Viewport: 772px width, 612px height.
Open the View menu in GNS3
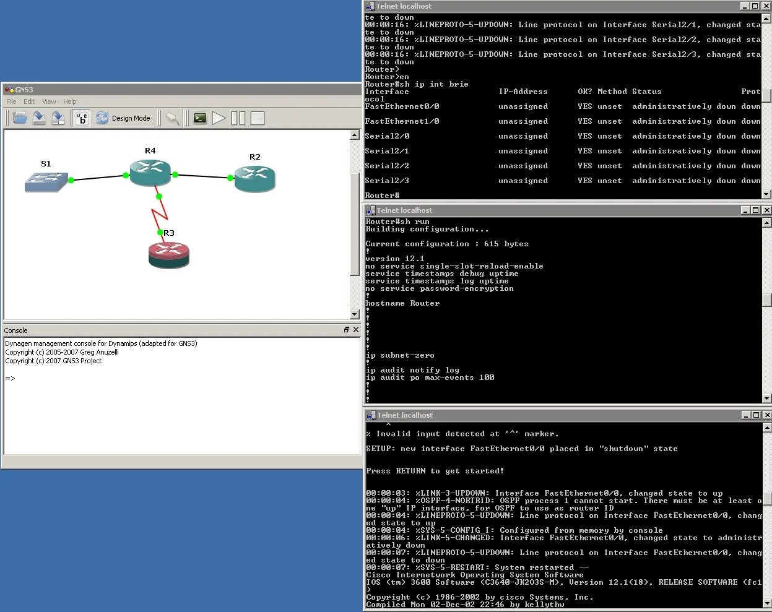click(x=49, y=101)
